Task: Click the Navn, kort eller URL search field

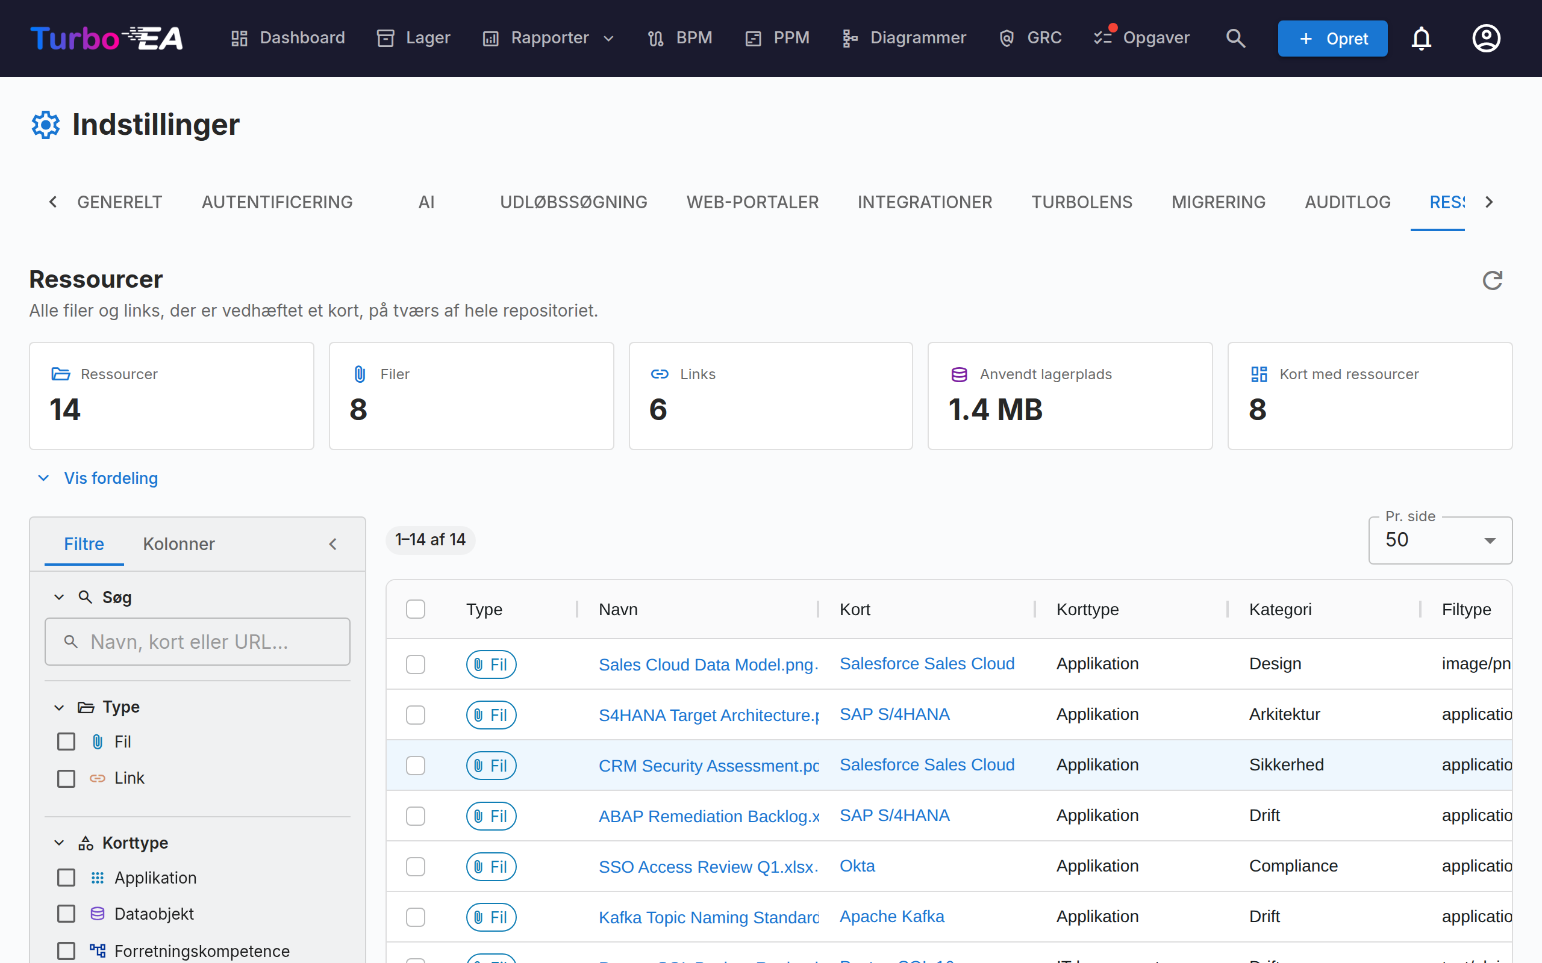Action: click(198, 642)
